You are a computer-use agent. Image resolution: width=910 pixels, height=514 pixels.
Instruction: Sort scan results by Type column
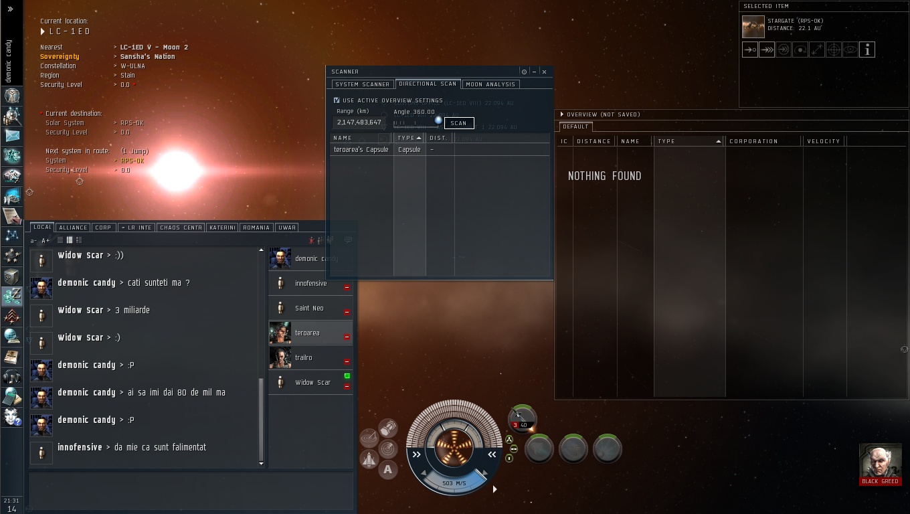point(409,138)
